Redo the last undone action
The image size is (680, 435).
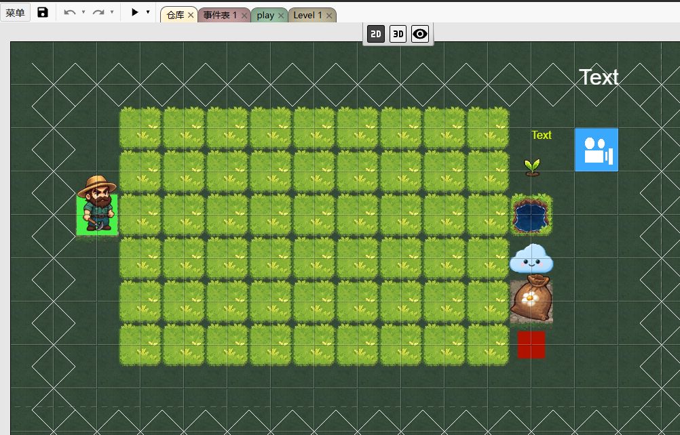(98, 13)
